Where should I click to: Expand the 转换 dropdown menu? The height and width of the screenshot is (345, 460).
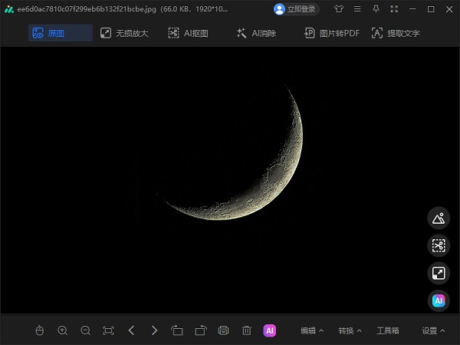point(350,330)
